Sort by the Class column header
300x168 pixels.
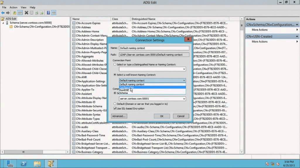pos(120,19)
